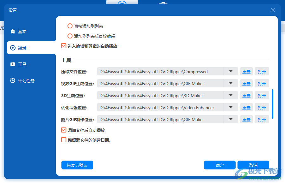Image resolution: width=285 pixels, height=183 pixels.
Task: Open the 优化增强位置 folder with 打开
Action: 262,107
